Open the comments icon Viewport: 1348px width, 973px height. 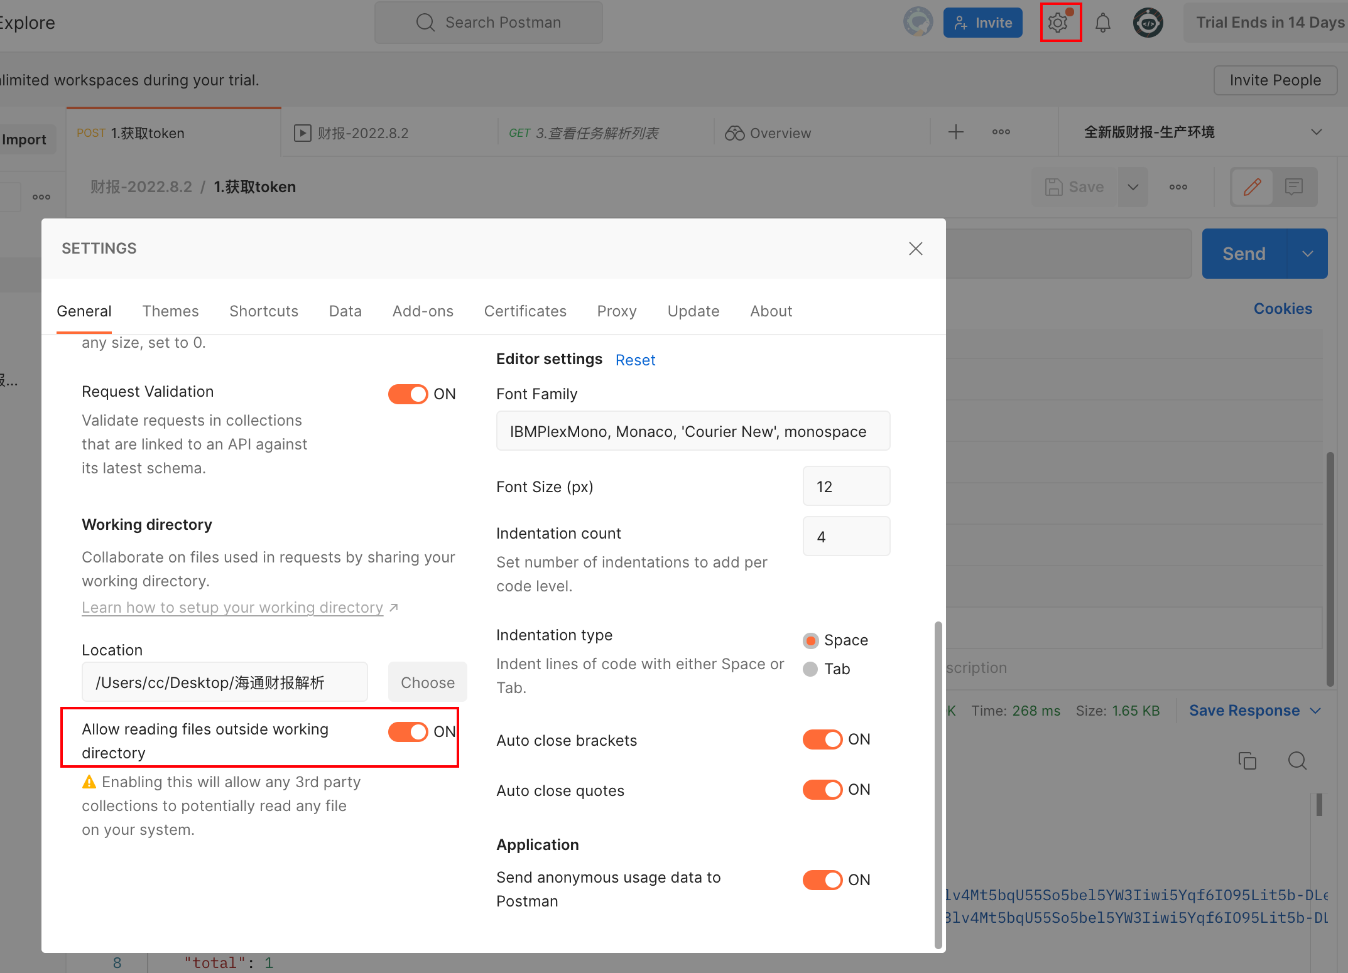pyautogui.click(x=1293, y=186)
